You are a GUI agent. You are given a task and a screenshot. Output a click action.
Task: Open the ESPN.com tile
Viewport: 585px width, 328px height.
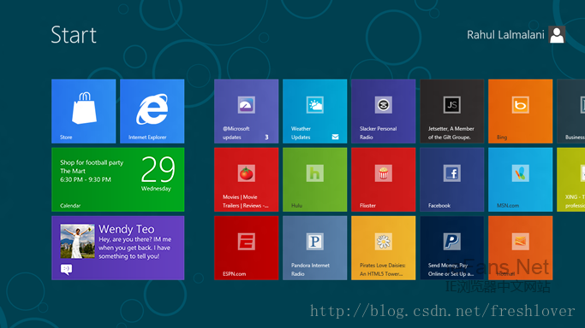246,248
